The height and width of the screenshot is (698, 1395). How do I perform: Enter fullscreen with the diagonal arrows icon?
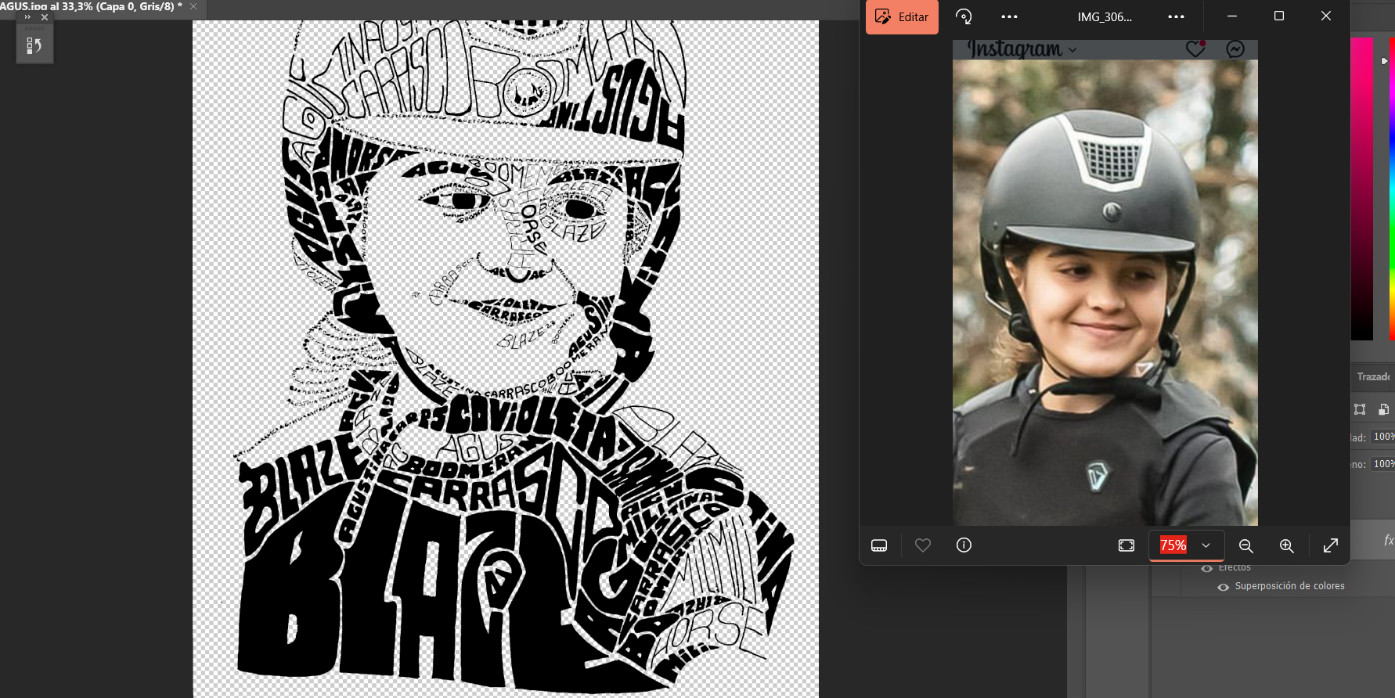1330,545
